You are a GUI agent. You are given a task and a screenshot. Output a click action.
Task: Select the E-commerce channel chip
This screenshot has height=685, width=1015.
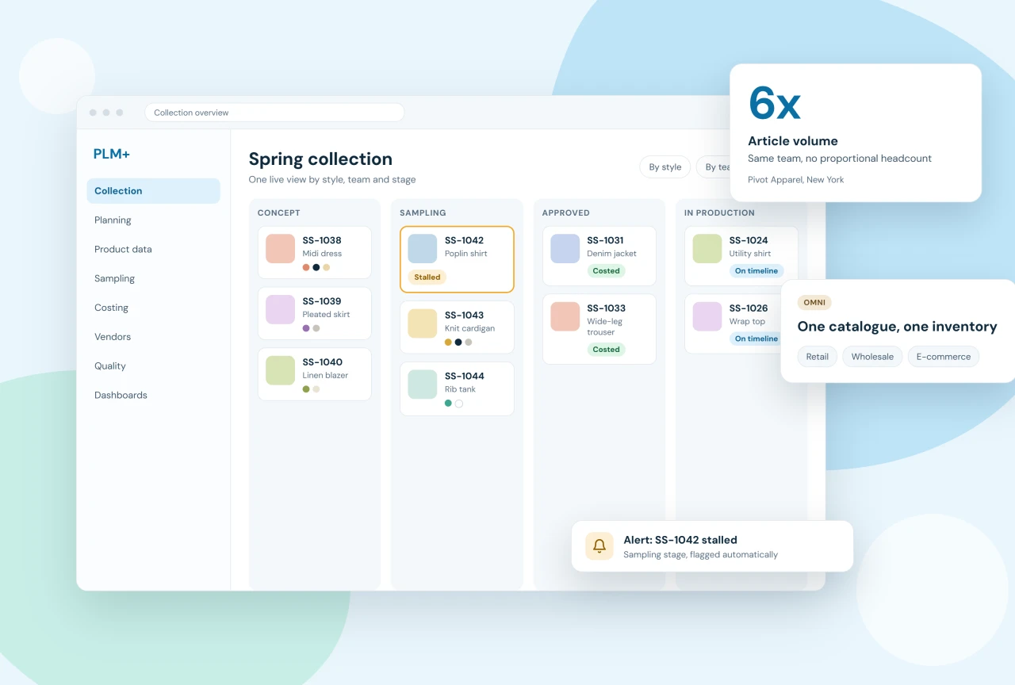(944, 357)
